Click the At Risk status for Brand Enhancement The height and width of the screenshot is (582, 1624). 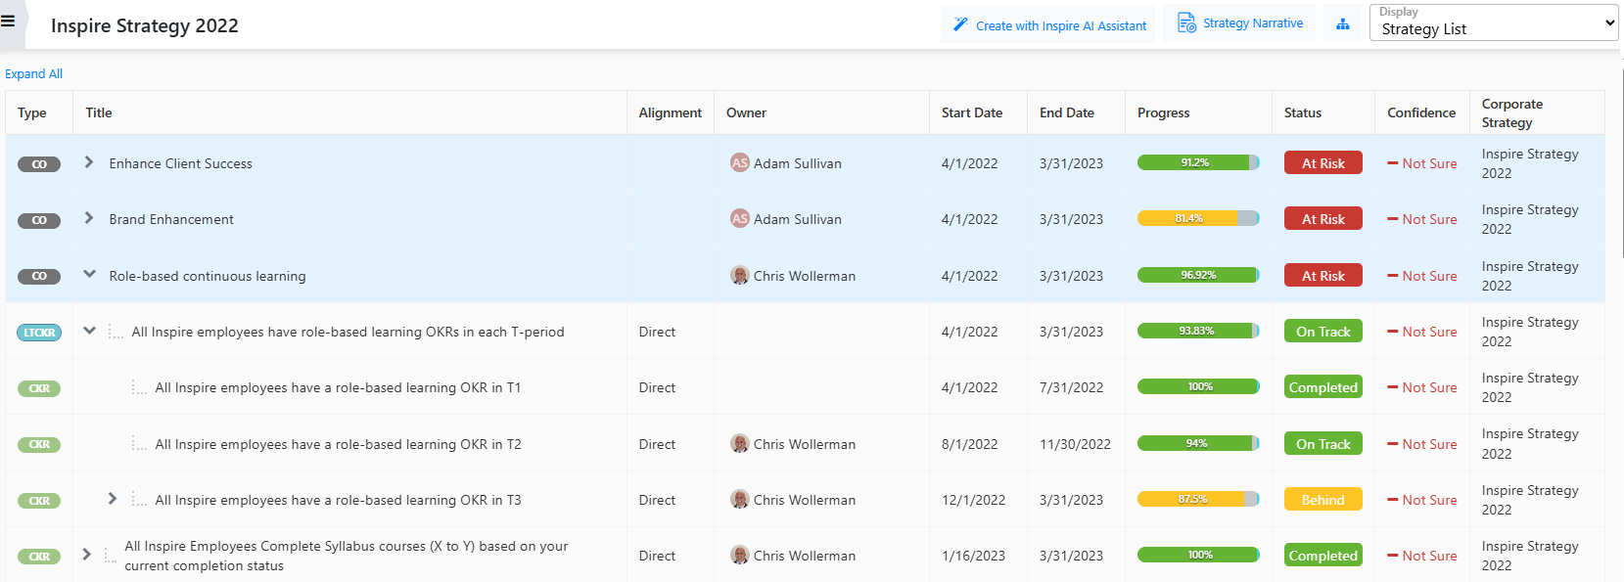click(x=1323, y=219)
